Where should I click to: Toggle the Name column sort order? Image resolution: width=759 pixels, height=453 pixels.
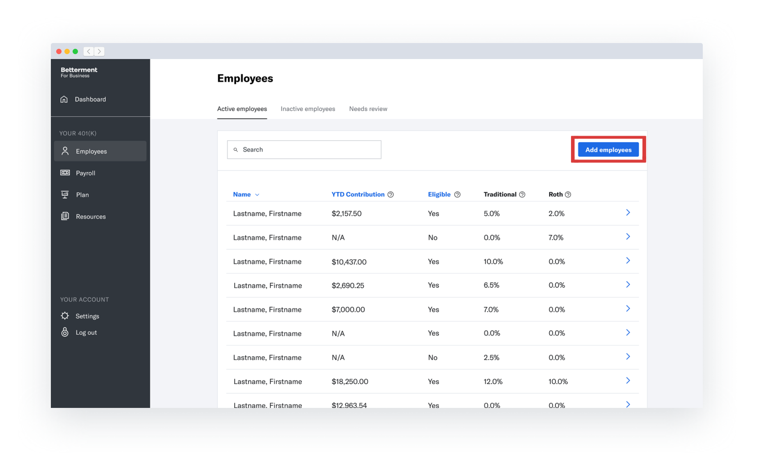click(257, 194)
